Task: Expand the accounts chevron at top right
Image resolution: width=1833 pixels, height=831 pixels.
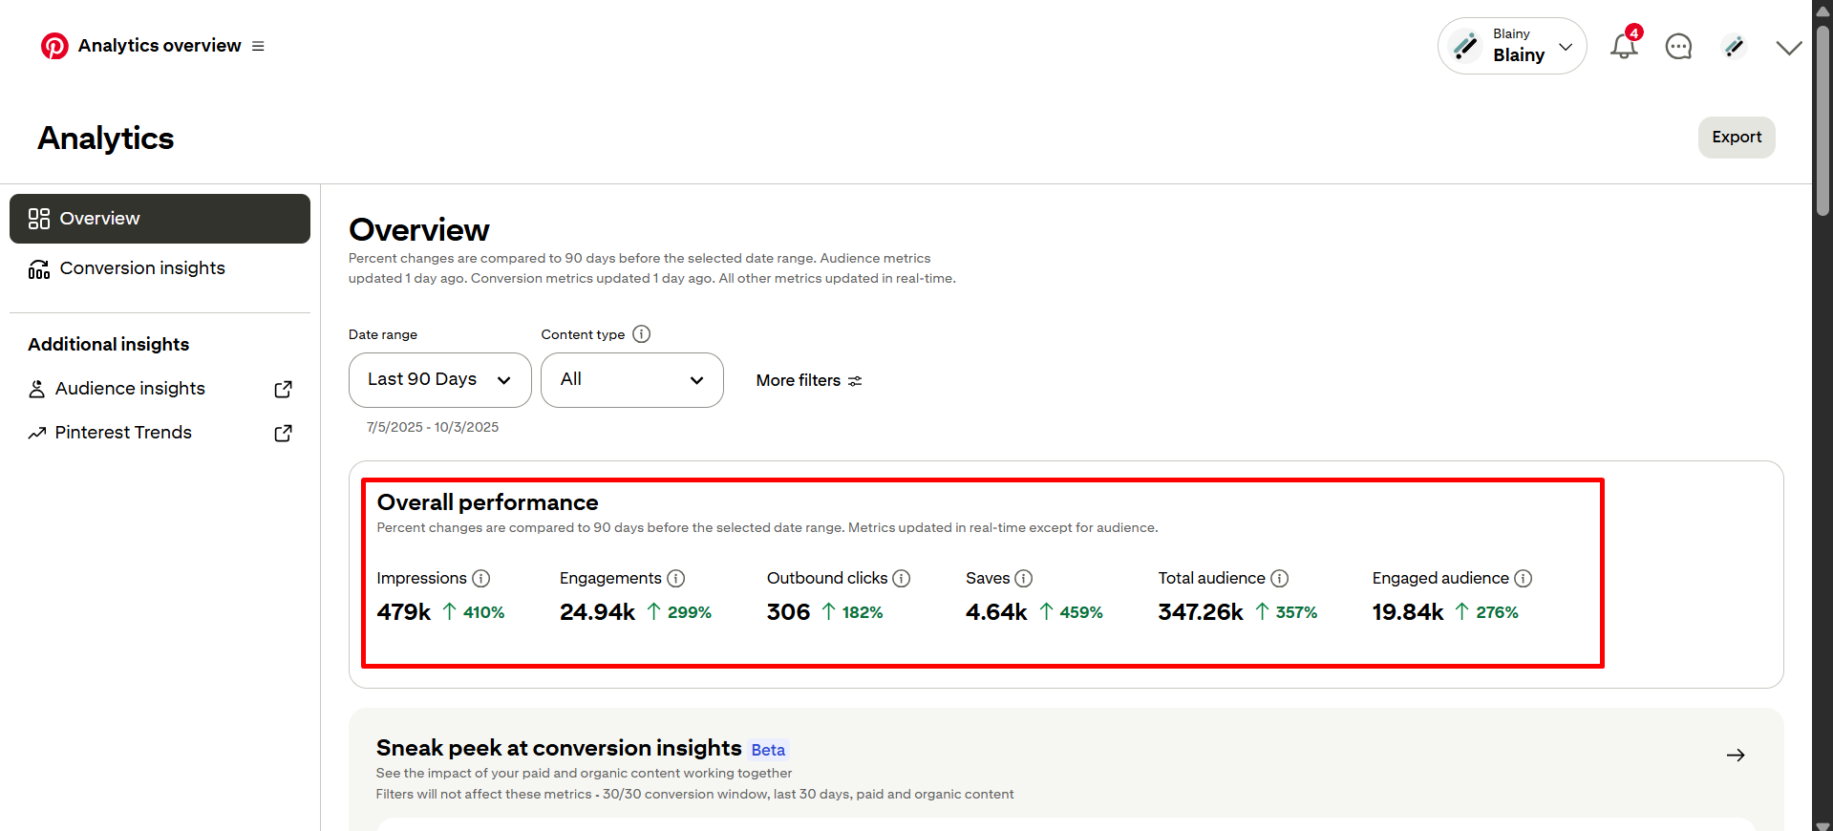Action: click(1788, 47)
